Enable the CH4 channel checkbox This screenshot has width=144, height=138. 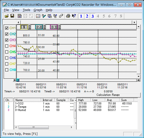7,46
